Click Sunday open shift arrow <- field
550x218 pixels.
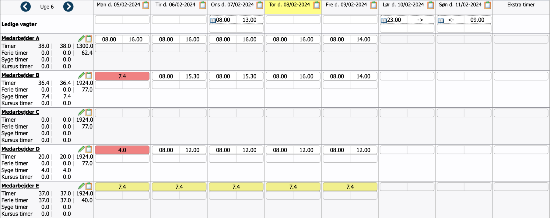pyautogui.click(x=451, y=20)
